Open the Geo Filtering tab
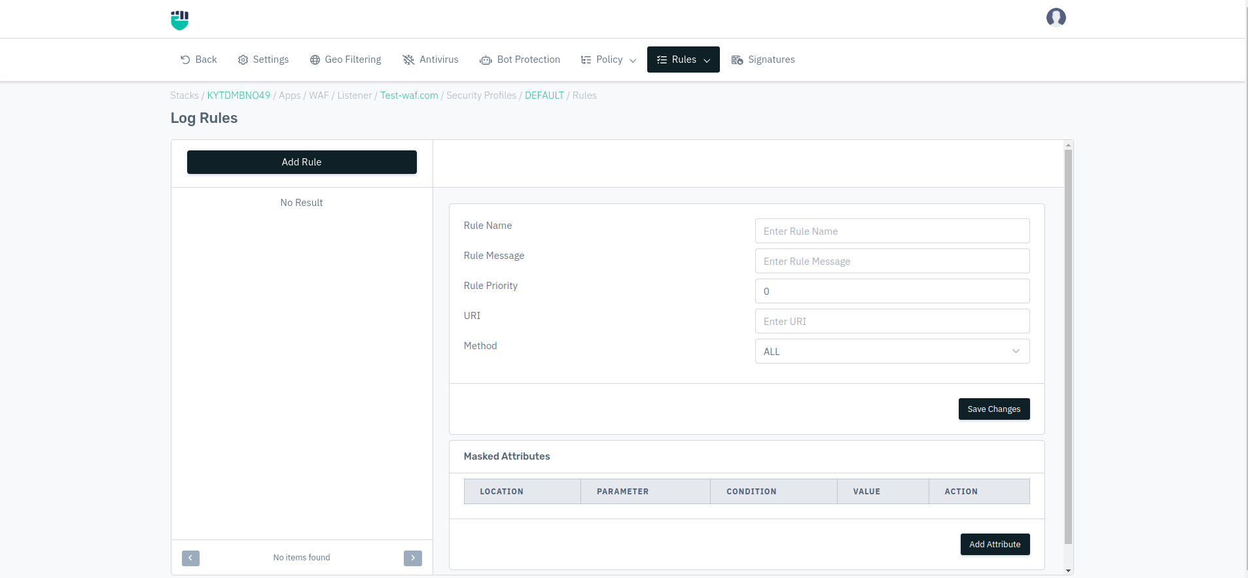Screen dimensions: 1248x578 (346, 59)
